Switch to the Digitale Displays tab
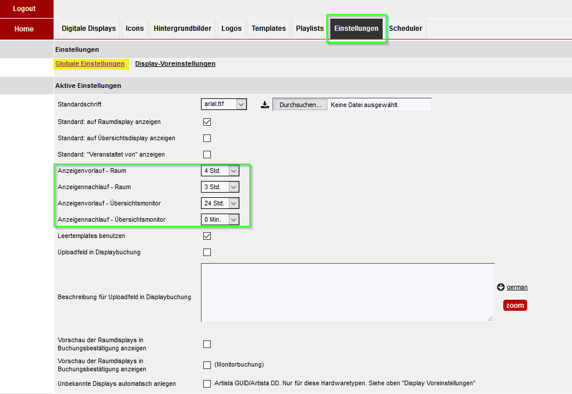This screenshot has width=572, height=394. [x=89, y=29]
